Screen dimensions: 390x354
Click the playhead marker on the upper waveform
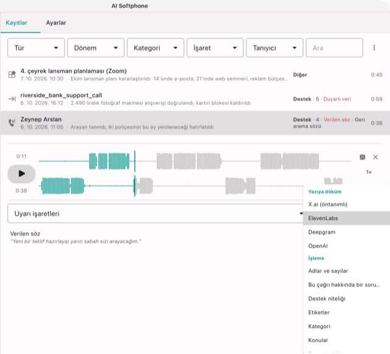[135, 161]
